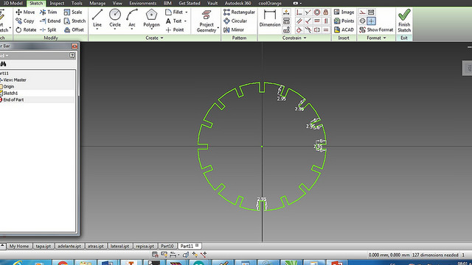Screen dimensions: 472x265
Task: Select the Copy tool
Action: 24,21
